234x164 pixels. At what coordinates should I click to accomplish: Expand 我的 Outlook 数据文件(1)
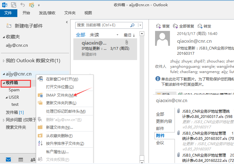coord(4,61)
